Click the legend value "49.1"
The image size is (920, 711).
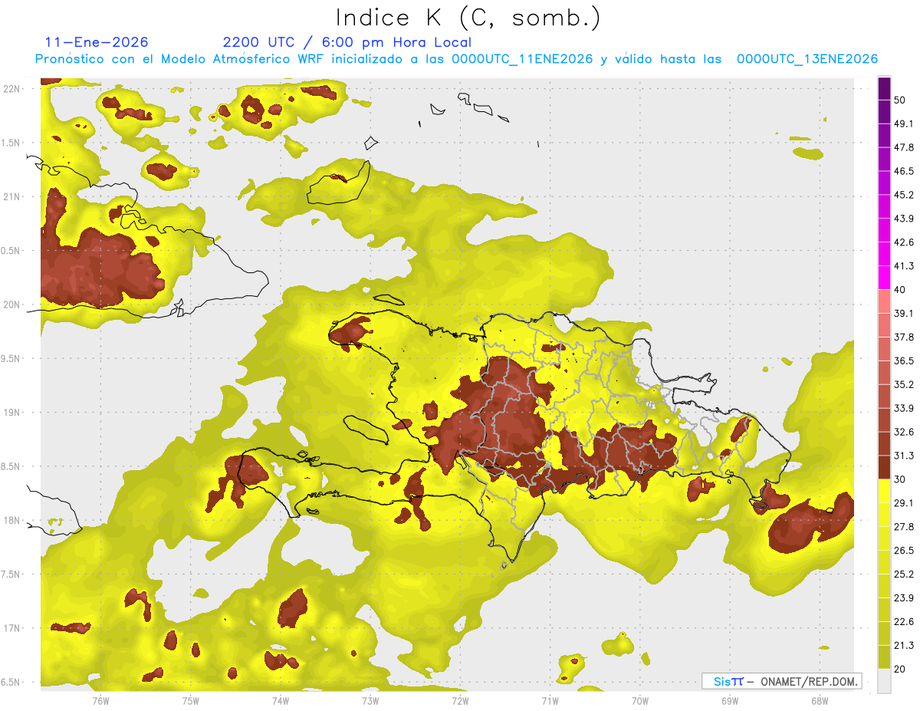(x=904, y=123)
